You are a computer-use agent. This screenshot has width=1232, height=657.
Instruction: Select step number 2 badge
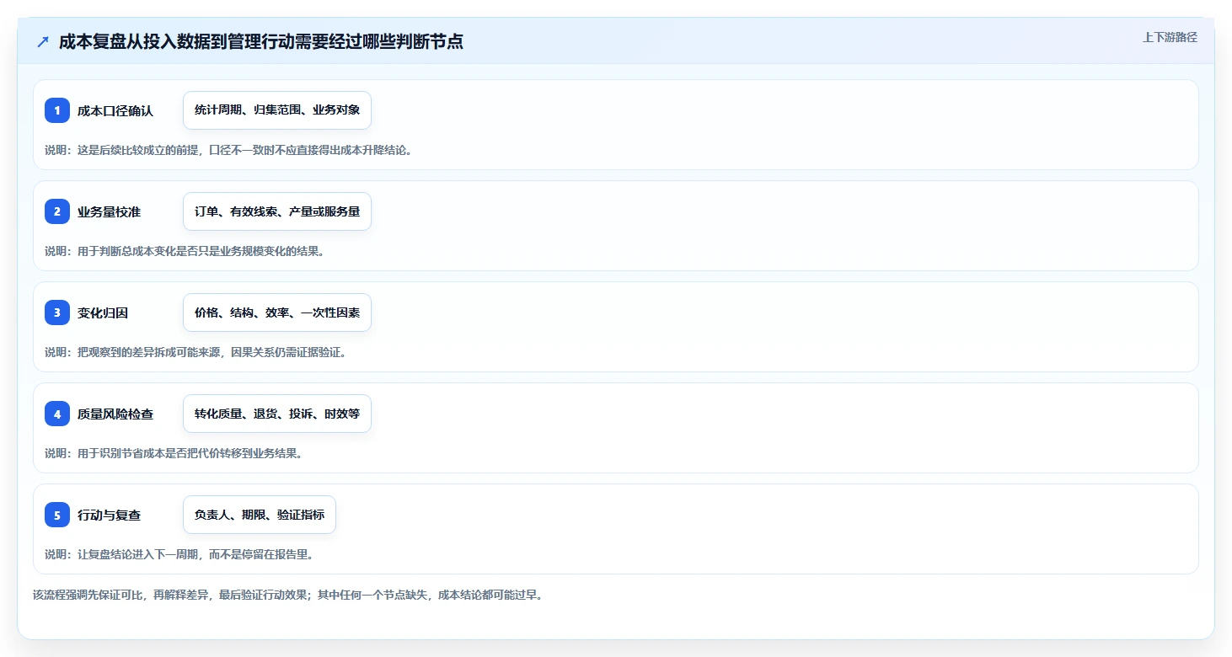57,211
